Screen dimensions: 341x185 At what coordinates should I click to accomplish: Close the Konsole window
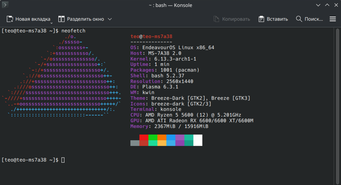pyautogui.click(x=336, y=5)
